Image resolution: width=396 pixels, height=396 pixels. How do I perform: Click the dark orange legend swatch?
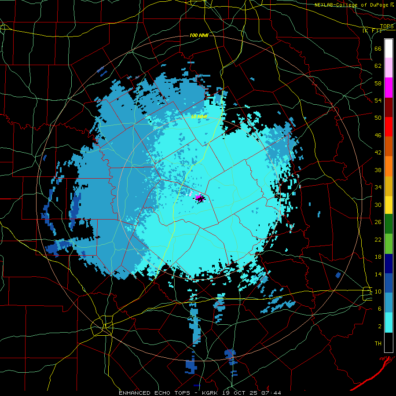click(389, 146)
